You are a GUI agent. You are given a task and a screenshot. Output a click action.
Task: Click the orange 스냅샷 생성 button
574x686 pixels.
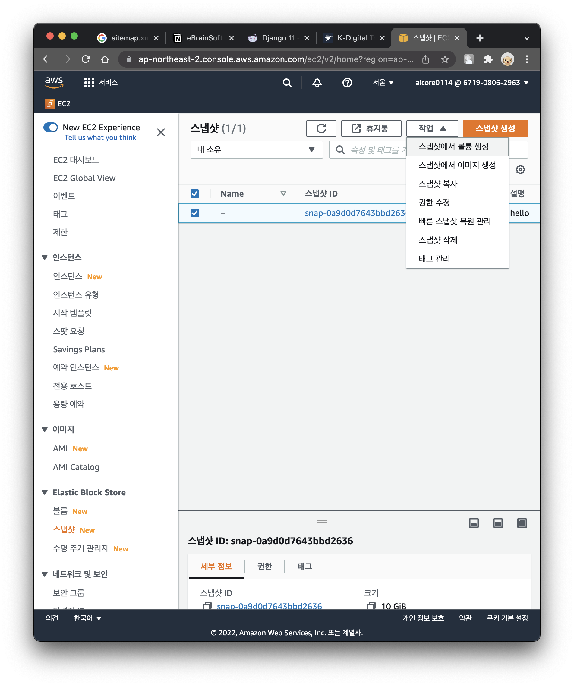(495, 128)
